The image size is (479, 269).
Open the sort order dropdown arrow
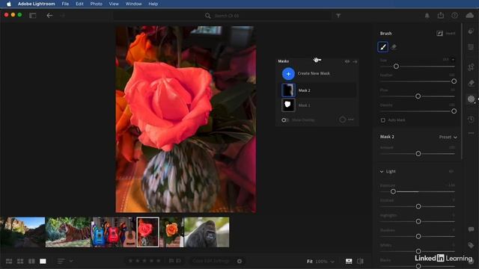point(71,261)
